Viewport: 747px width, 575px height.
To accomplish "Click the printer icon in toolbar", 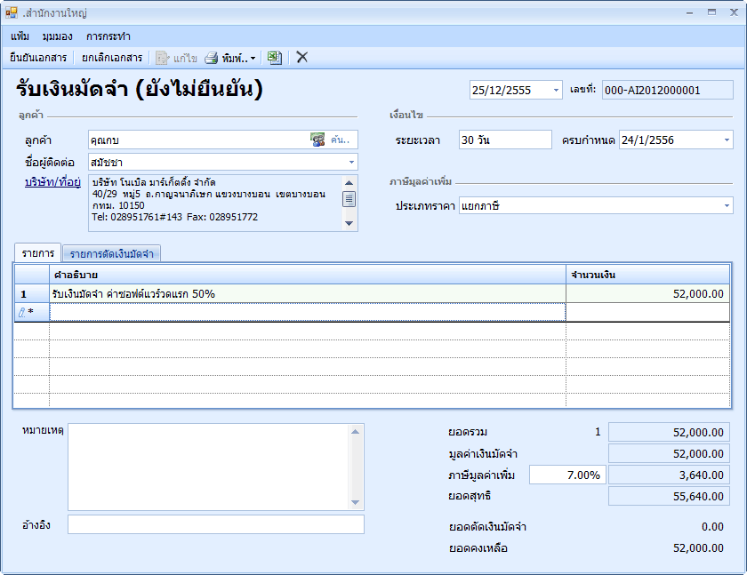I will click(212, 58).
